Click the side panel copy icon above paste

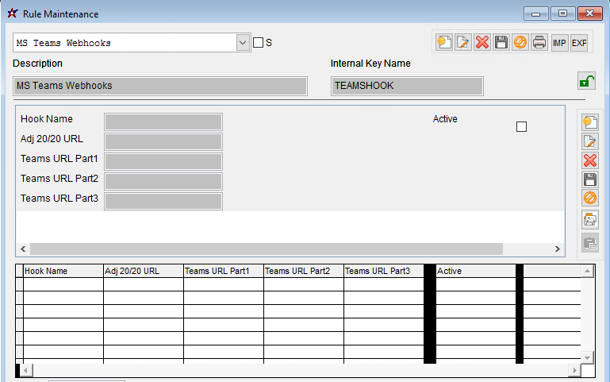(x=590, y=220)
